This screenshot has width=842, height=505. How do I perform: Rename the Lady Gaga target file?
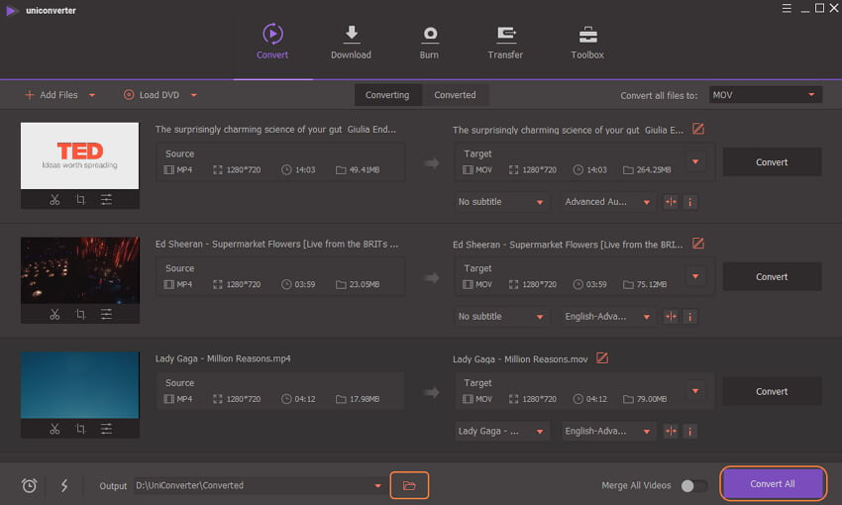pyautogui.click(x=602, y=357)
